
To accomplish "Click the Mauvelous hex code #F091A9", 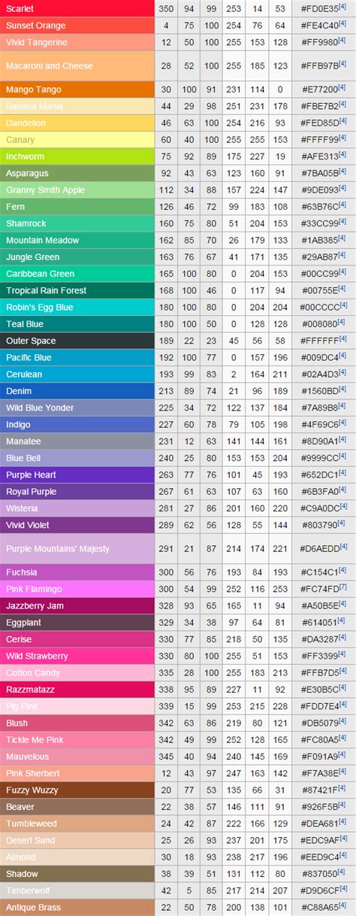I will point(319,757).
